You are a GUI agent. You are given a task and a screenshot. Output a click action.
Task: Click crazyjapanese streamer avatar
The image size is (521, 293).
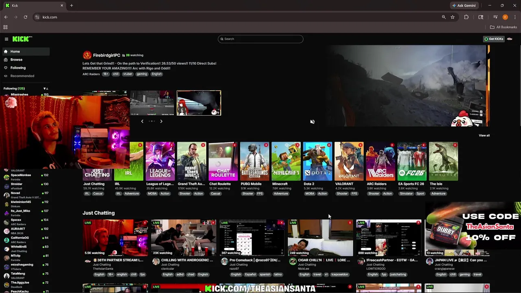[x=429, y=262]
